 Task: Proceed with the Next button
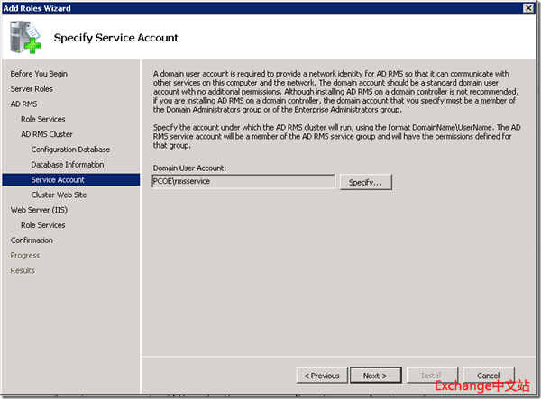click(x=375, y=376)
